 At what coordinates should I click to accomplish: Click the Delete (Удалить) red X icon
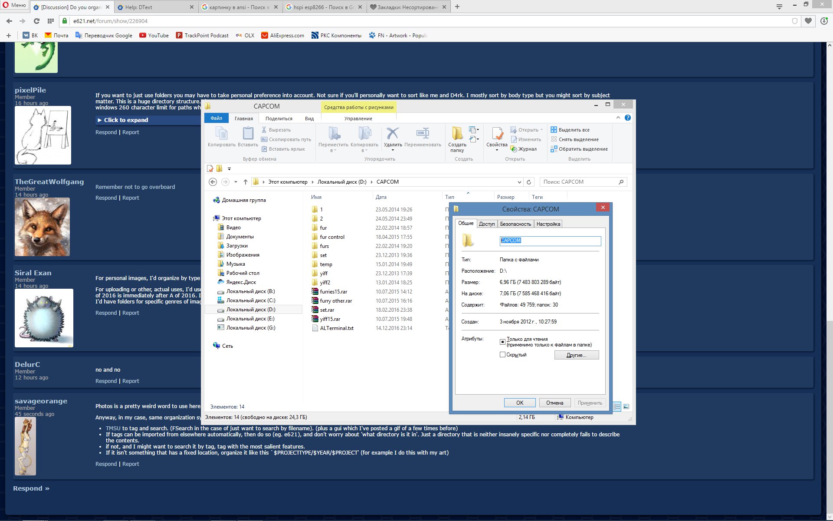click(393, 133)
